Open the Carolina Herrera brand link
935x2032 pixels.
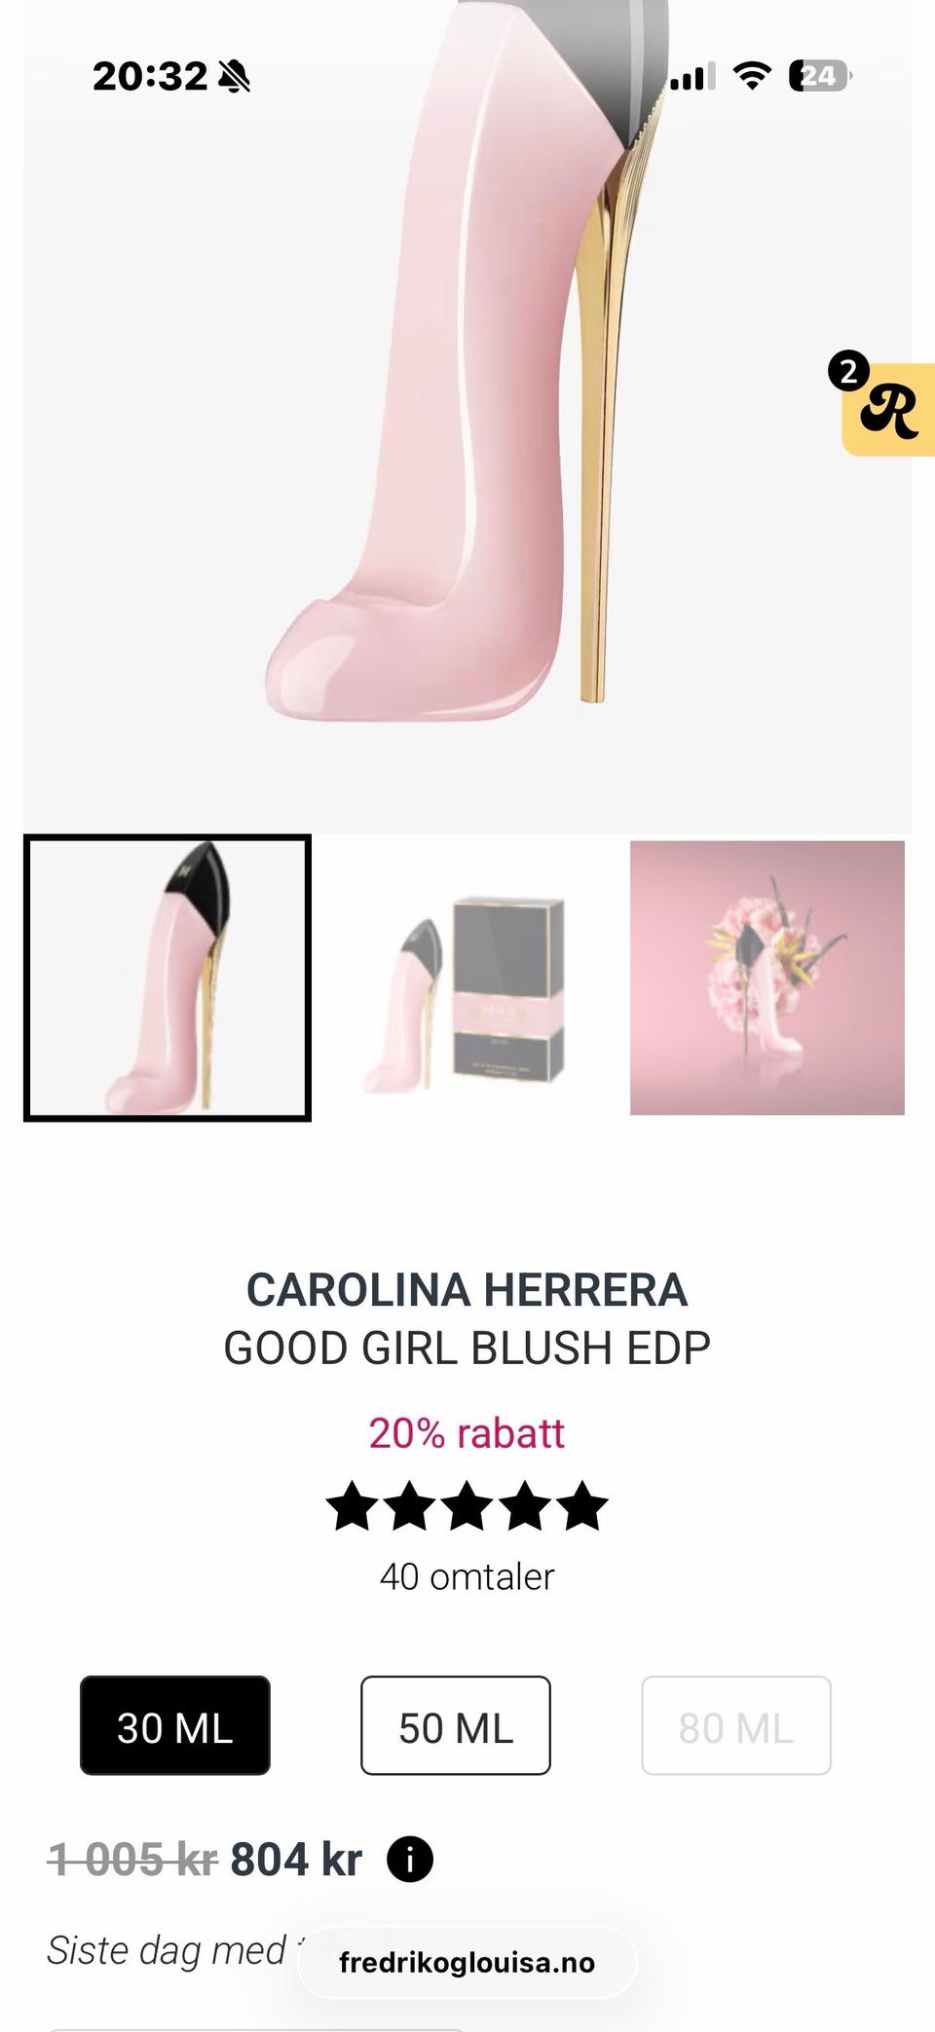(467, 1289)
